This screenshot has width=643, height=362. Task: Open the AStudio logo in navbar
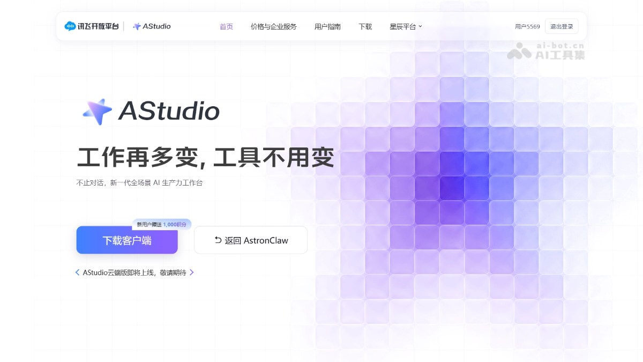tap(152, 26)
